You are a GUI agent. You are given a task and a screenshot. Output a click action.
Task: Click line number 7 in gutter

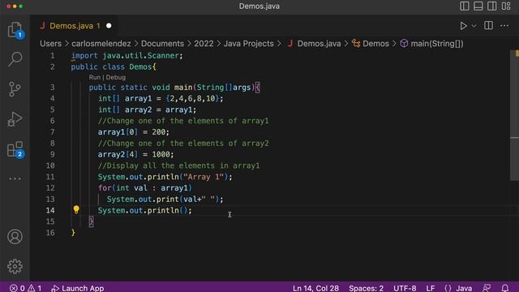[52, 131]
